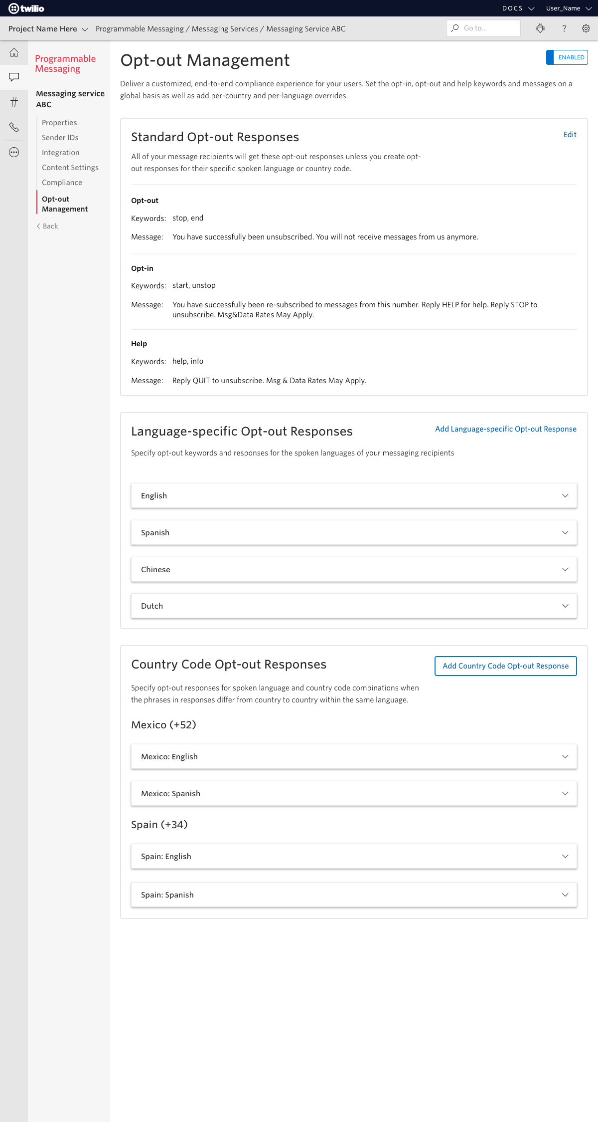
Task: Open the Project Name Here dropdown
Action: 48,29
